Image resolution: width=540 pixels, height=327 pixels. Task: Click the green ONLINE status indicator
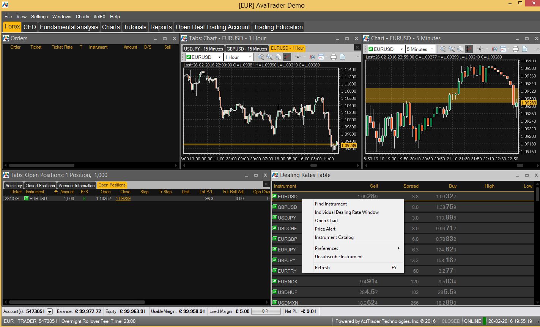[x=484, y=321]
